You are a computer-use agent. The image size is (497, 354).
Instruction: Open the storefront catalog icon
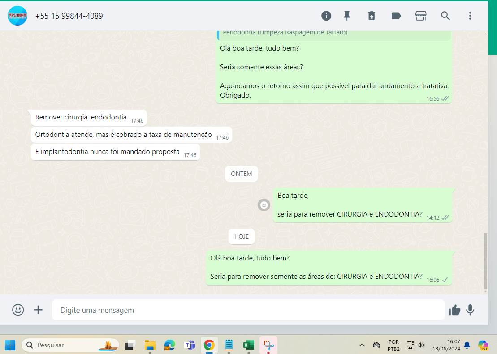point(421,16)
